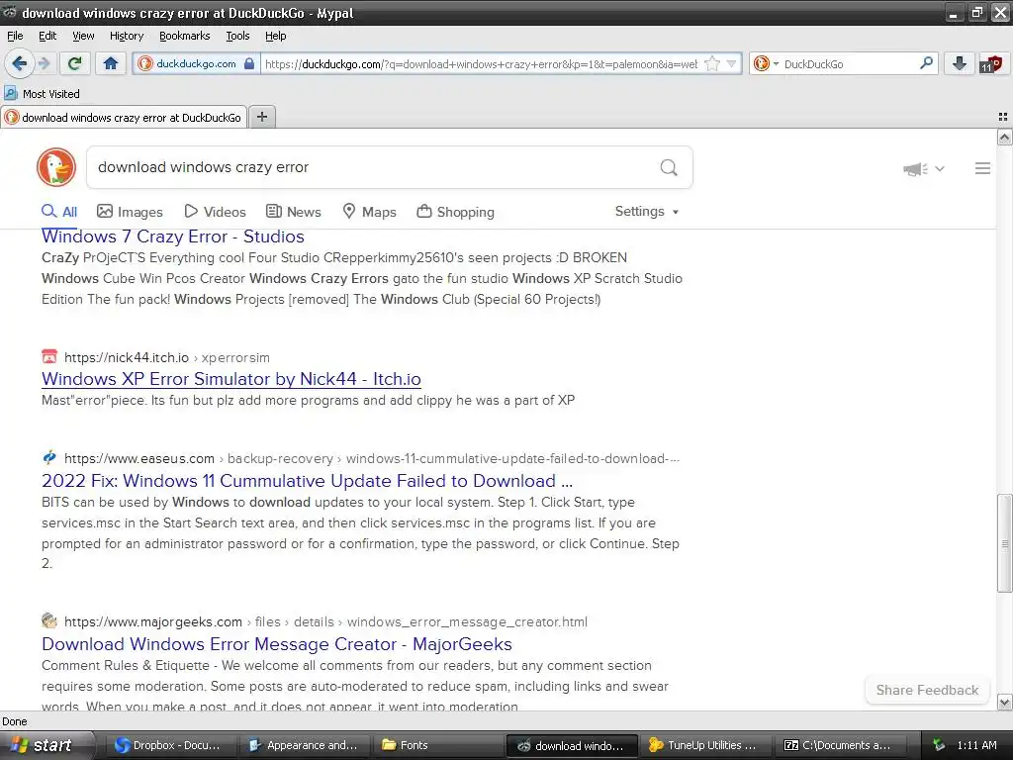The width and height of the screenshot is (1013, 760).
Task: Open the History menu
Action: [126, 36]
